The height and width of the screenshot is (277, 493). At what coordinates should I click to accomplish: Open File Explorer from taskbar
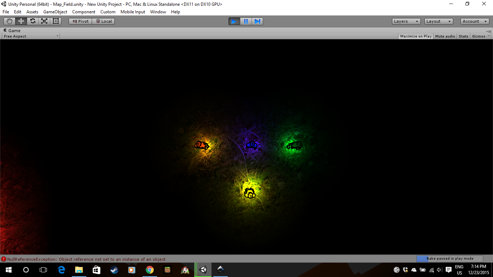(x=79, y=270)
